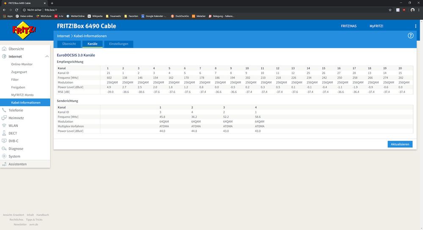Click the Aktualisieren button
Screen dimensions: 423x230
click(400, 144)
